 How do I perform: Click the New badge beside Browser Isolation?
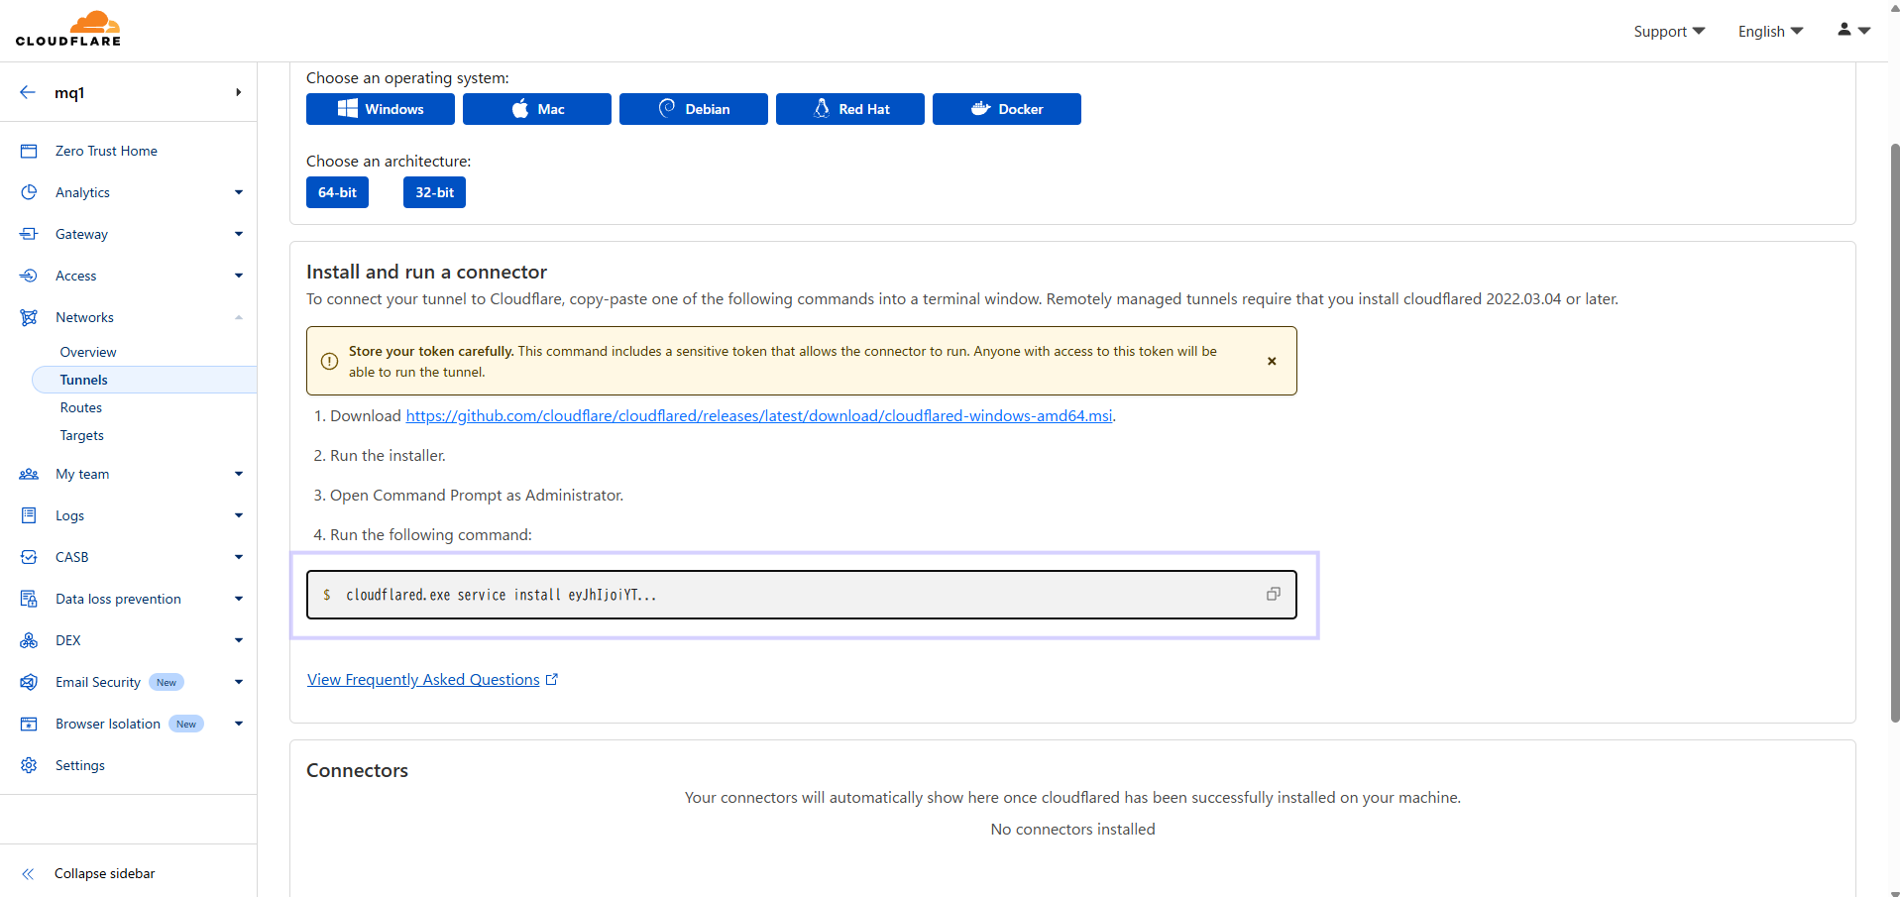click(x=186, y=724)
